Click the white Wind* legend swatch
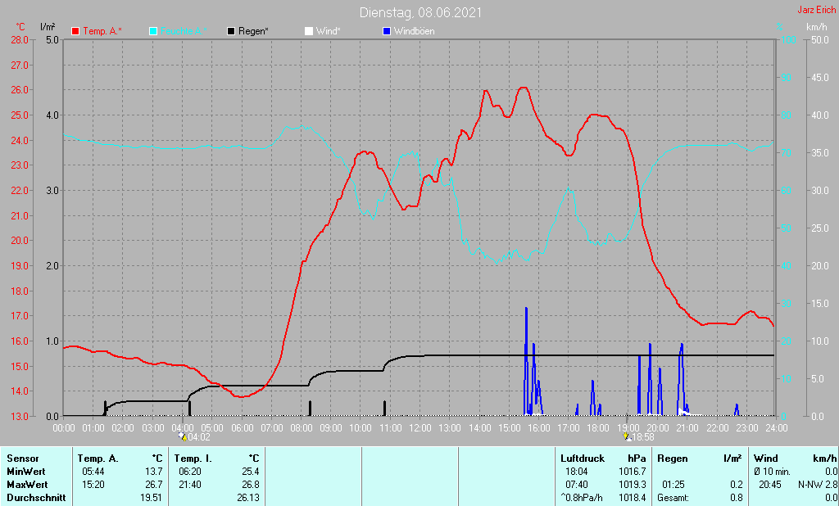This screenshot has height=506, width=839. point(309,32)
